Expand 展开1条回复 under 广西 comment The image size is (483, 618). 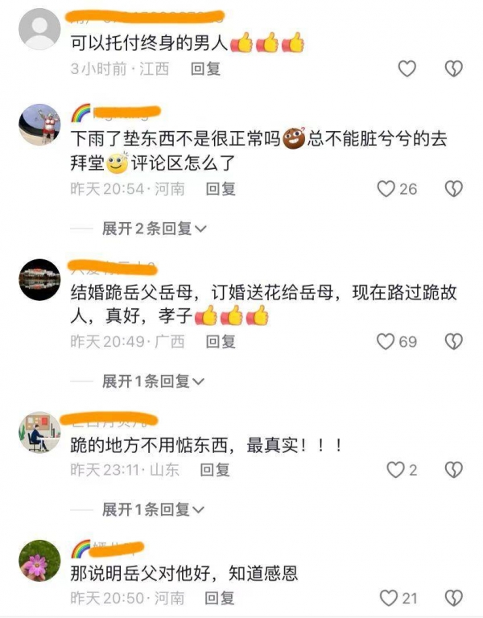(154, 381)
